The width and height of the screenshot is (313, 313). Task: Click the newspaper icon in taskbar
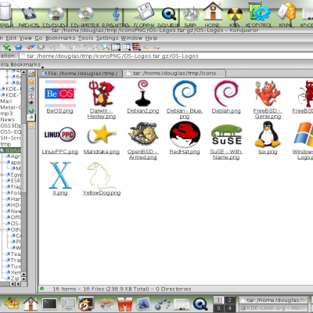[x=182, y=304]
